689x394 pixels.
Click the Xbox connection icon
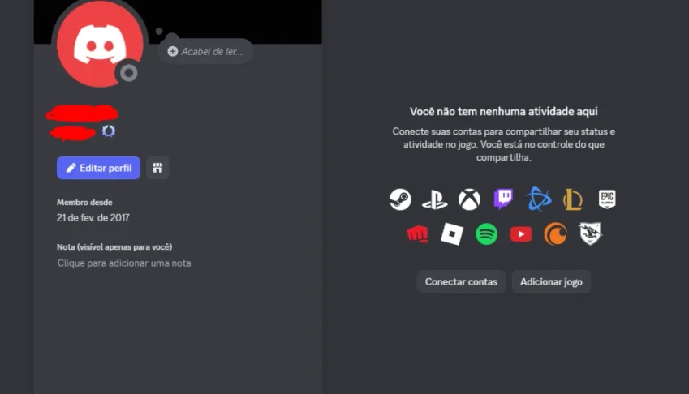(x=469, y=199)
